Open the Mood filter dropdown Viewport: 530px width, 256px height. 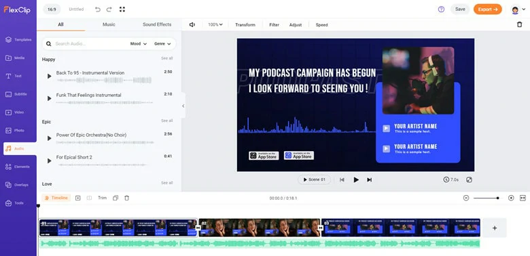pos(139,44)
